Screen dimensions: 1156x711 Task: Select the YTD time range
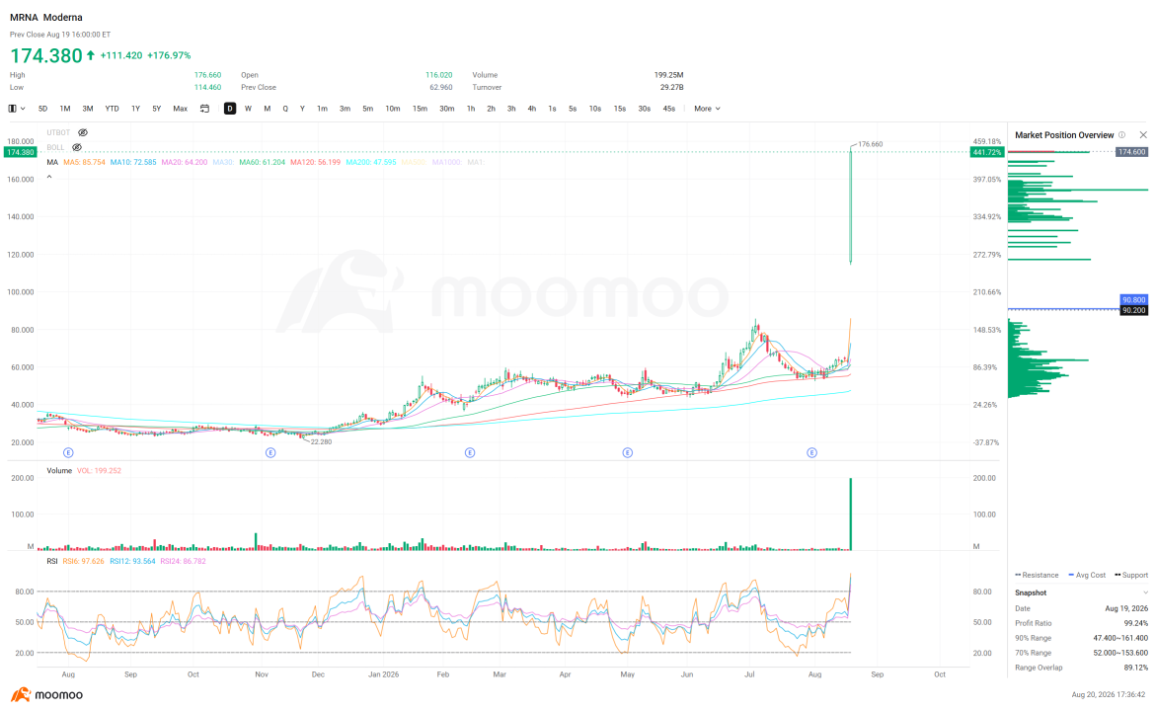112,109
